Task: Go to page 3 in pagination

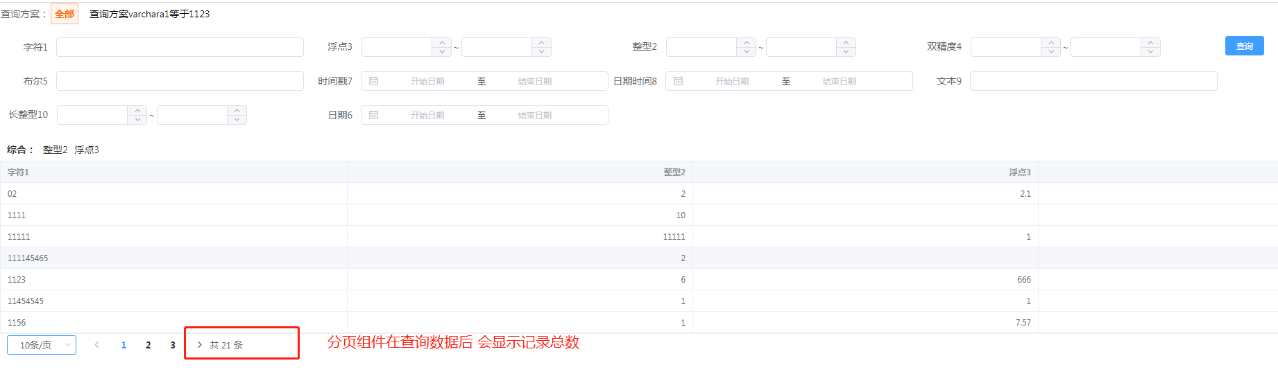Action: pos(173,345)
